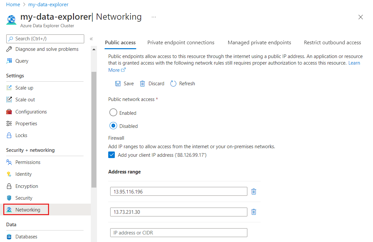This screenshot has height=242, width=373.
Task: Collapse the left sidebar
Action: pyautogui.click(x=91, y=38)
